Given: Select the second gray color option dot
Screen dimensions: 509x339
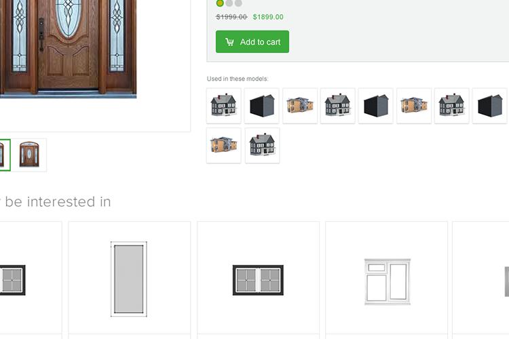Looking at the screenshot, I should point(229,3).
